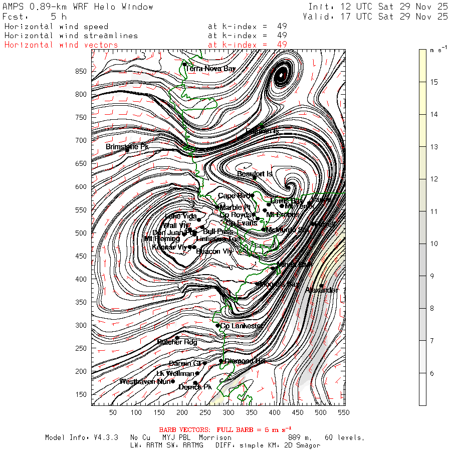The width and height of the screenshot is (451, 451).
Task: Select the Mt Fleming label
Action: click(162, 239)
